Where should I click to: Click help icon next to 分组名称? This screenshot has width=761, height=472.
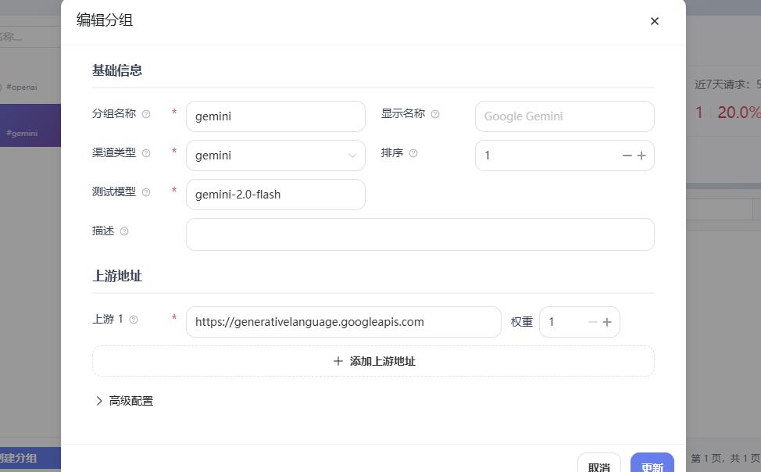point(146,114)
